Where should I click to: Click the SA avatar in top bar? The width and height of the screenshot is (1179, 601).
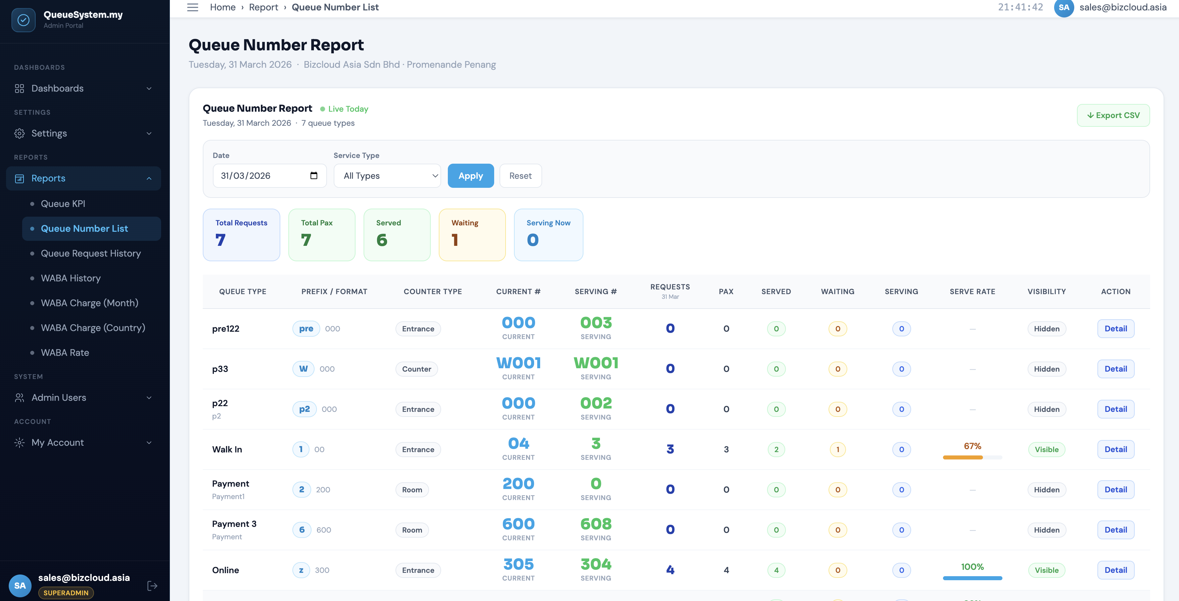click(1064, 8)
